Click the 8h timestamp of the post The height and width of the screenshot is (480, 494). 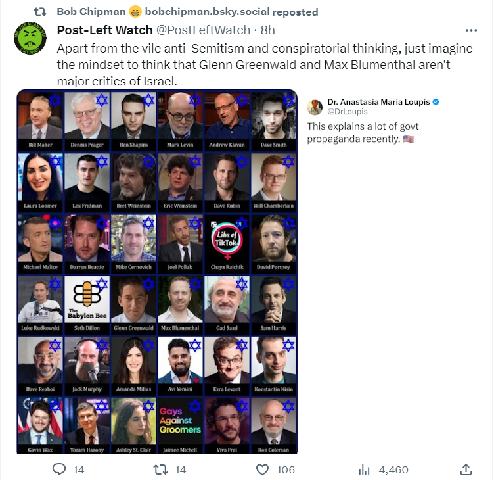pyautogui.click(x=268, y=30)
